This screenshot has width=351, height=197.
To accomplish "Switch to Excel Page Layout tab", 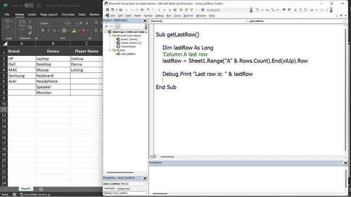I will (49, 14).
